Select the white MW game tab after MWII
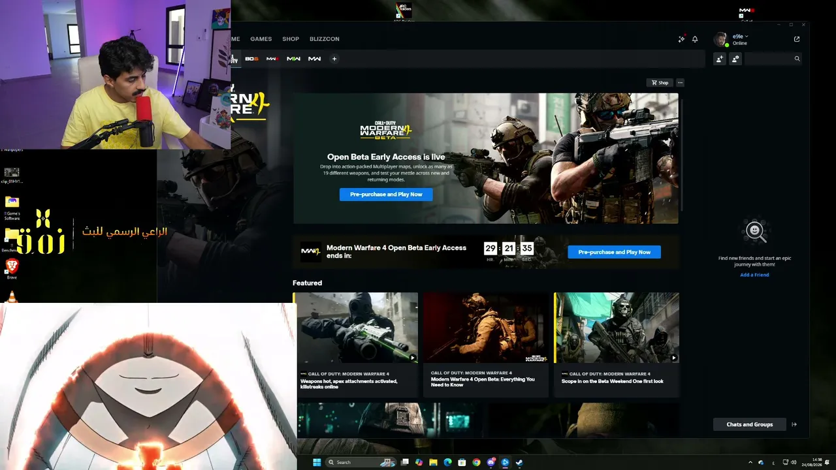 (314, 59)
